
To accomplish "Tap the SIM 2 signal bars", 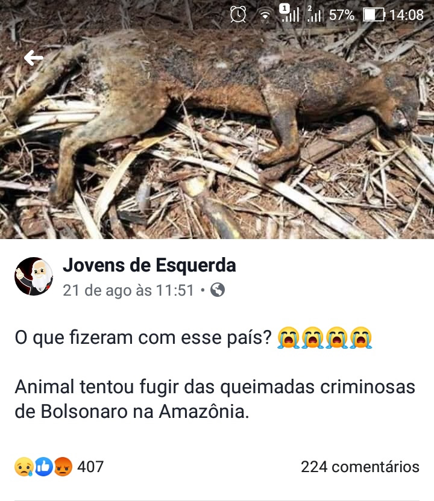I will 314,14.
